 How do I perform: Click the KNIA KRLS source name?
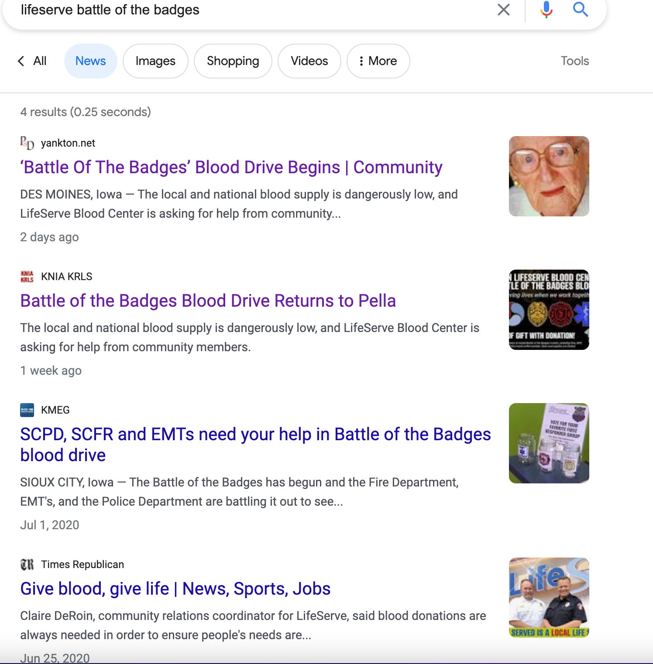point(67,277)
